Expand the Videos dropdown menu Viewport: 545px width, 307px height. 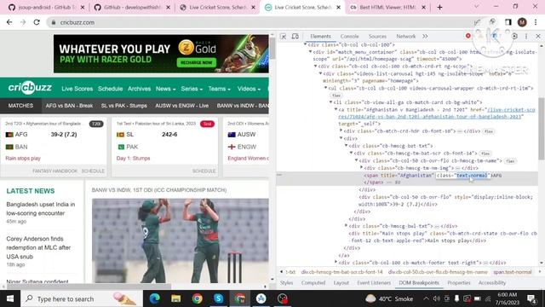[x=249, y=89]
